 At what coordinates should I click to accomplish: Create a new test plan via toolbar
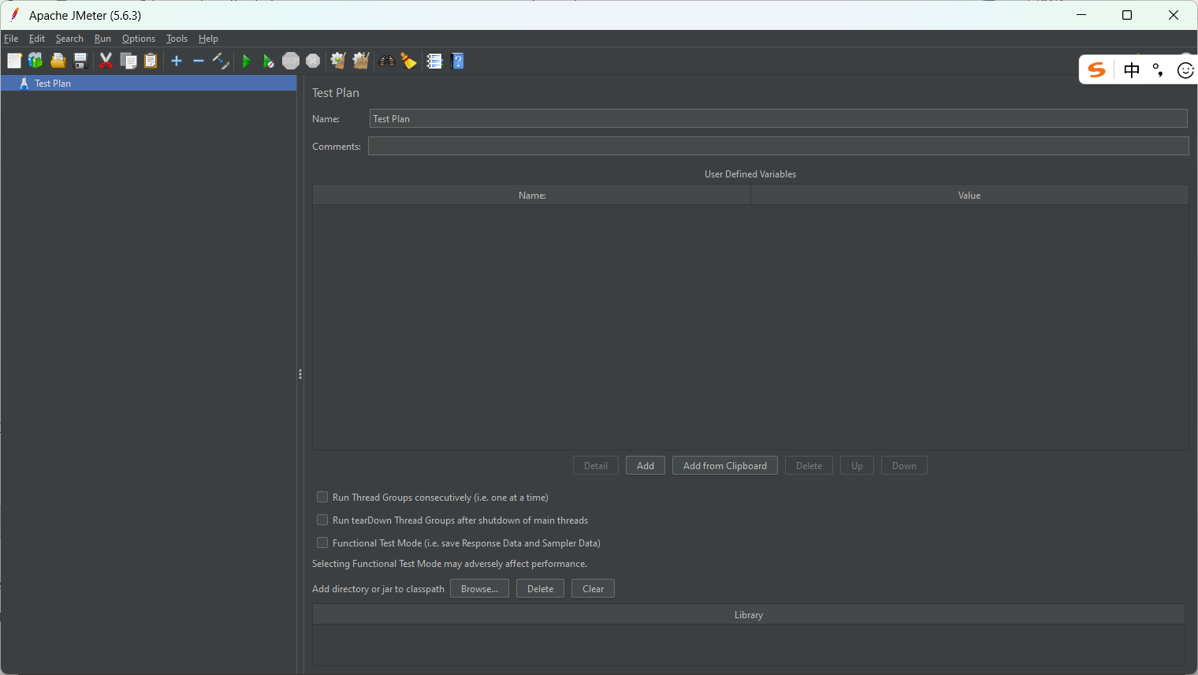pos(14,61)
